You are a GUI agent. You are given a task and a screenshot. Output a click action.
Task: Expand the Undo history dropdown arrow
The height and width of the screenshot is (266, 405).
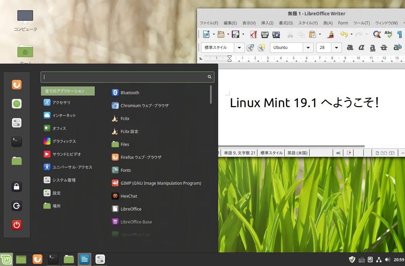click(x=351, y=34)
